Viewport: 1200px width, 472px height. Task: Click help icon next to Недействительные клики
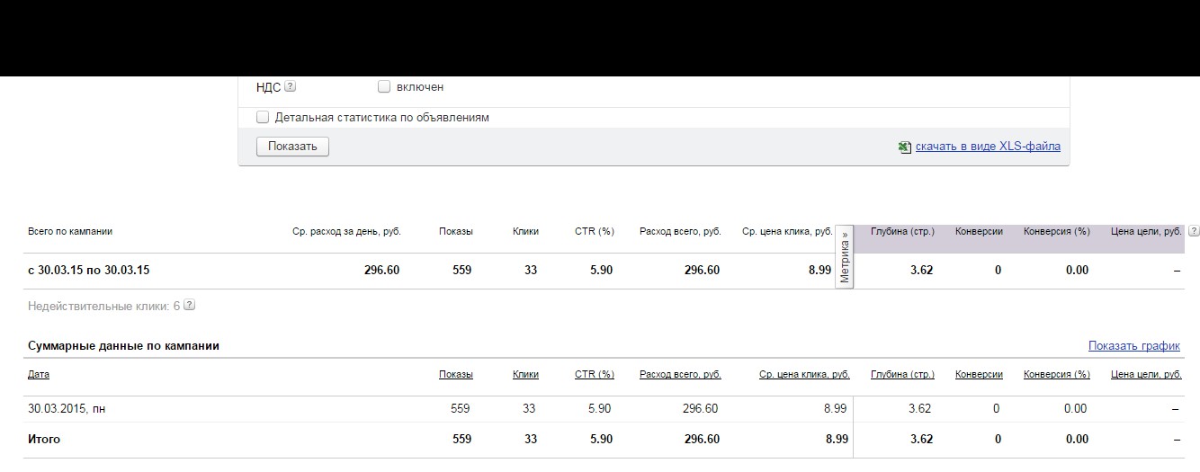[190, 306]
